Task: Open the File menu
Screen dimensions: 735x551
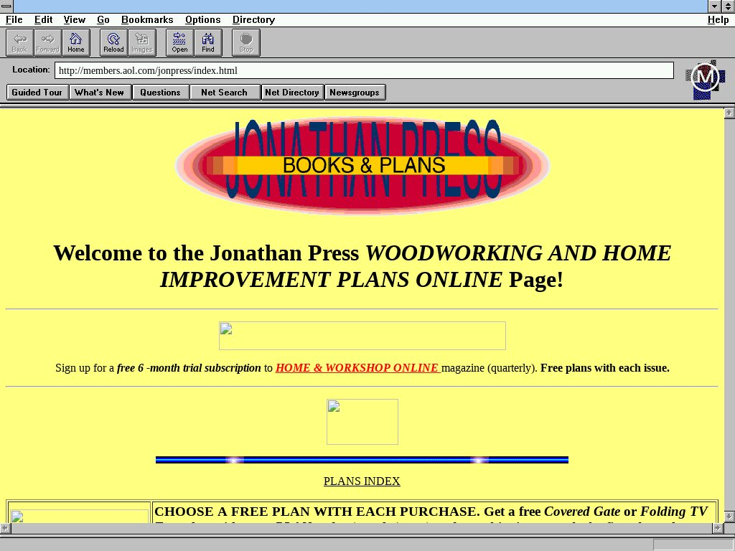Action: (14, 19)
